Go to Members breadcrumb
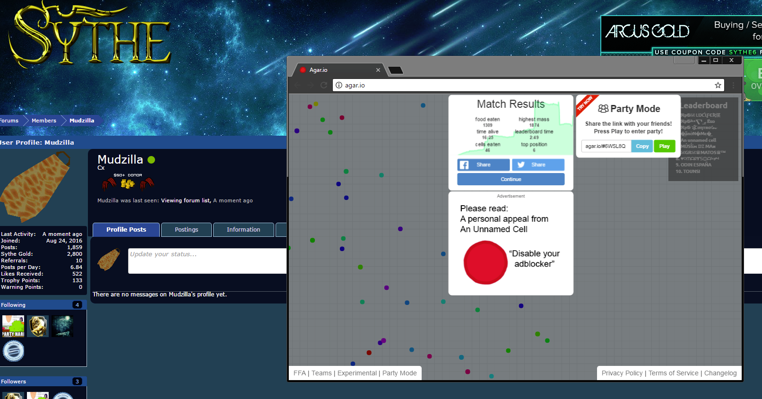Screen dimensions: 762x399 pos(44,121)
